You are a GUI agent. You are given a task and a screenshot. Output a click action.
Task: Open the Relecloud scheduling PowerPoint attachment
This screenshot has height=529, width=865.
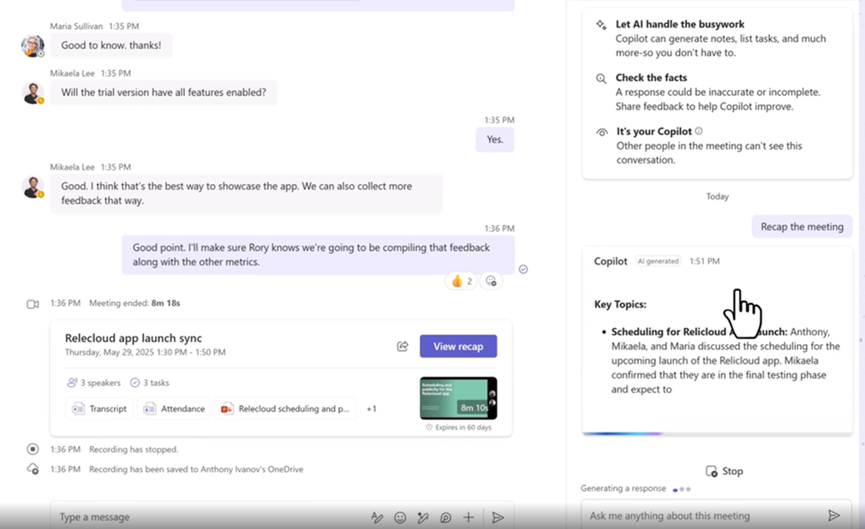[285, 408]
